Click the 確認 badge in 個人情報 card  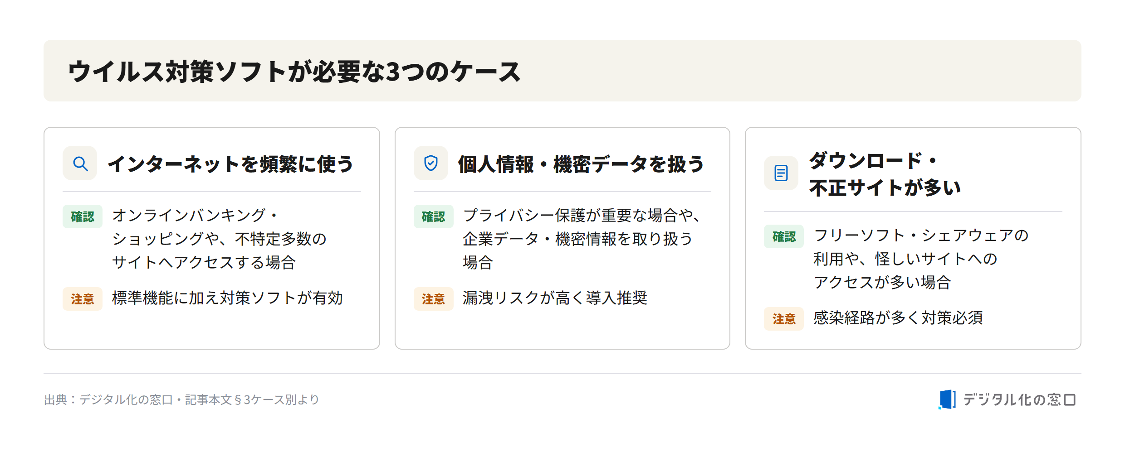click(433, 216)
